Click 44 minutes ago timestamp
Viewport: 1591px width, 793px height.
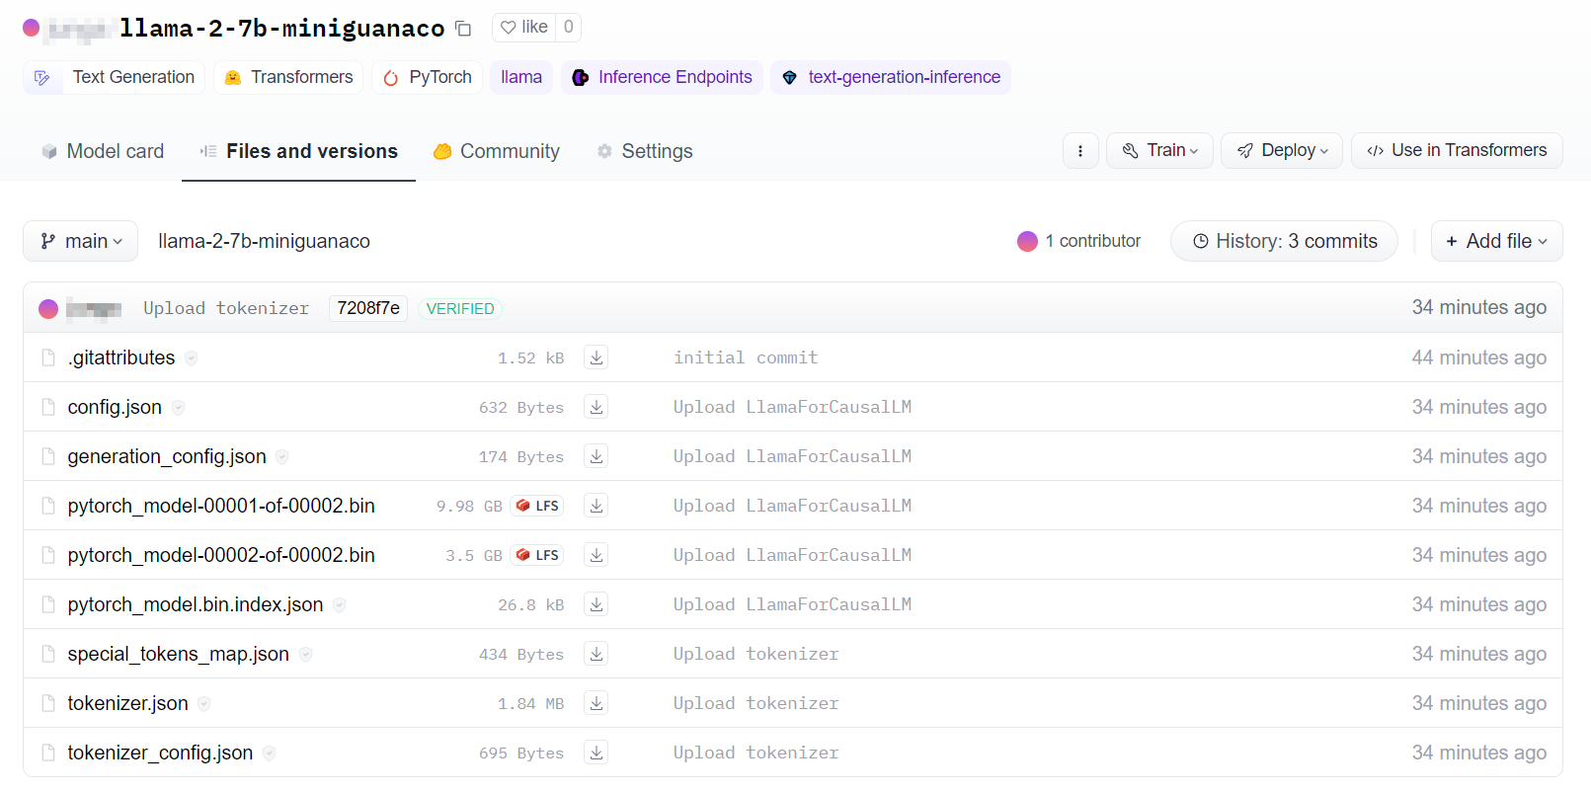[1478, 357]
